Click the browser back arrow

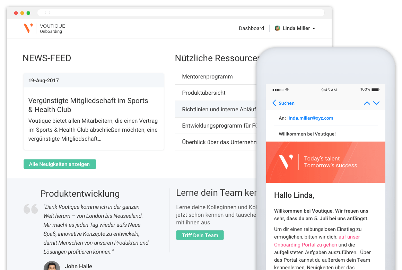click(x=45, y=13)
